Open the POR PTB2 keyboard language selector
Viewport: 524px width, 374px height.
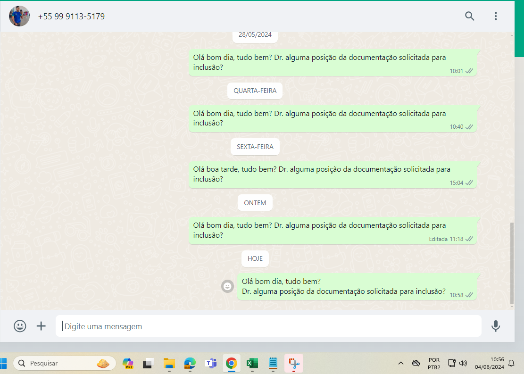tap(434, 363)
